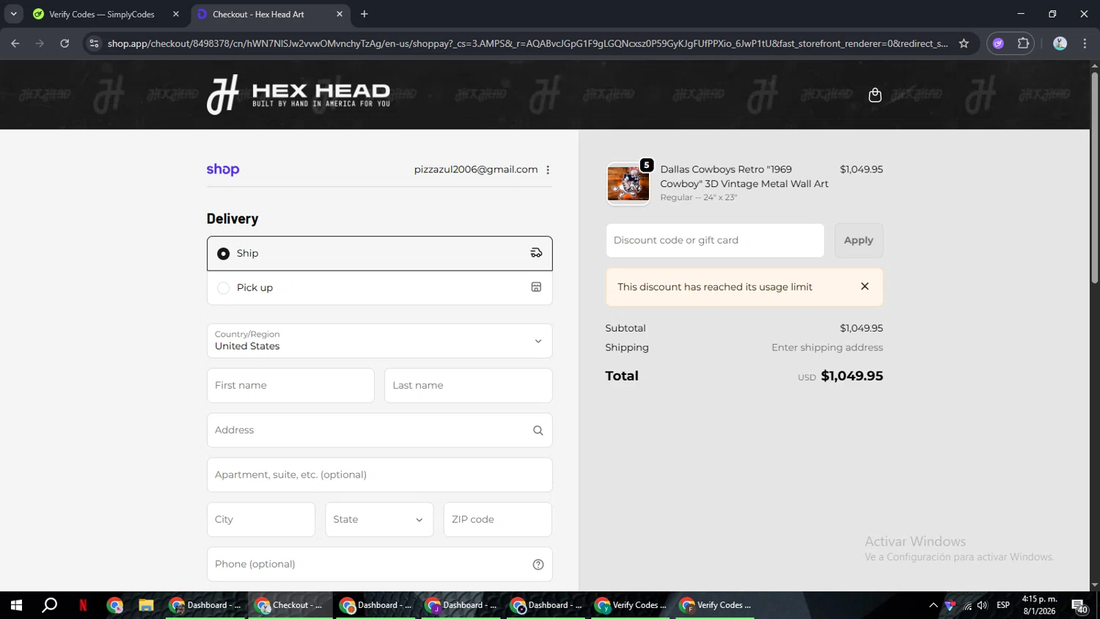
Task: Click the Regular -- 24" x 23" variant text
Action: (x=698, y=198)
